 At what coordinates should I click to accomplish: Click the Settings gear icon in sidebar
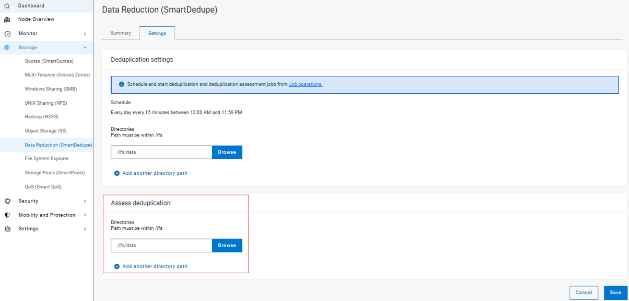click(x=7, y=229)
